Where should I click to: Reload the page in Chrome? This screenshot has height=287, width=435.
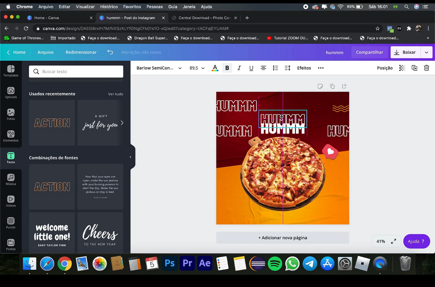pos(26,28)
